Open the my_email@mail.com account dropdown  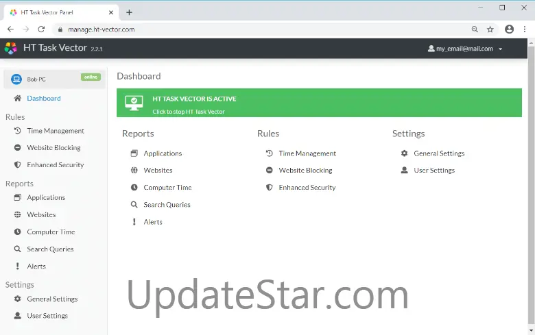[465, 49]
